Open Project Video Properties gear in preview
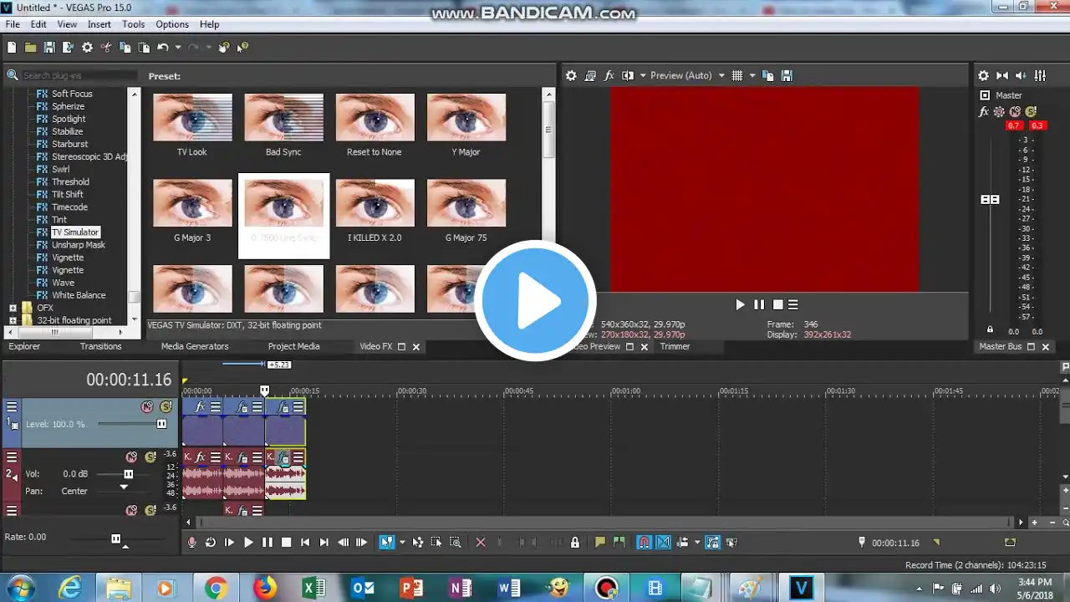The width and height of the screenshot is (1070, 602). click(x=571, y=75)
